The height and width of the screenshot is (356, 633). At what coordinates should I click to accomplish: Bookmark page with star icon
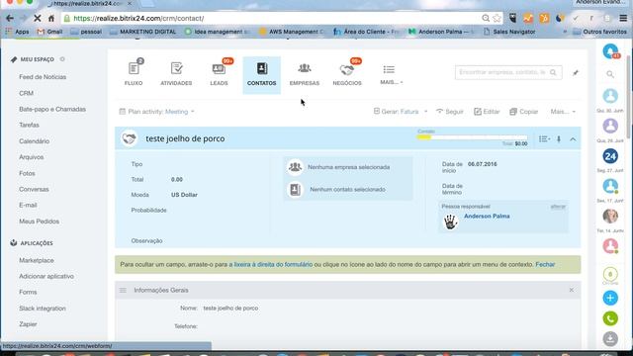click(x=497, y=18)
